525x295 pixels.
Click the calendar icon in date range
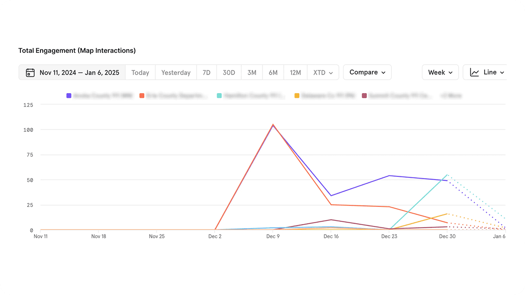pyautogui.click(x=30, y=73)
